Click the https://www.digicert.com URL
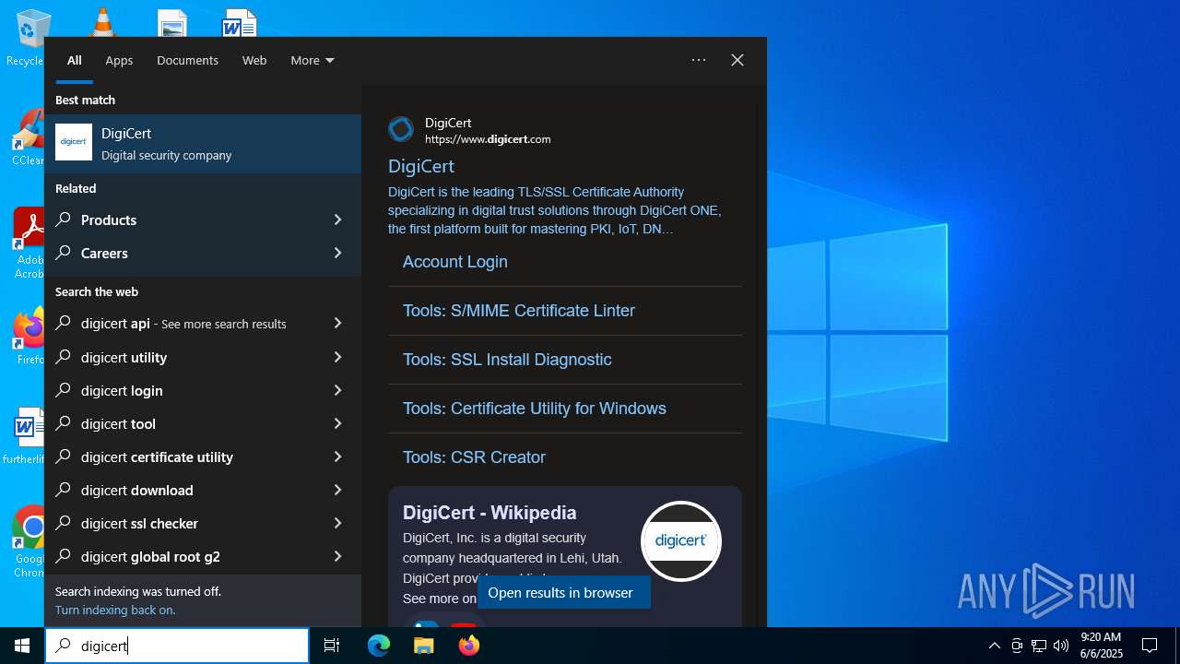The height and width of the screenshot is (664, 1180). (x=488, y=139)
